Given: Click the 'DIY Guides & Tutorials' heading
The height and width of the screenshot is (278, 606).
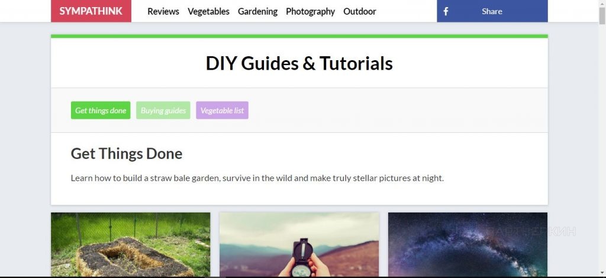Looking at the screenshot, I should [x=299, y=63].
